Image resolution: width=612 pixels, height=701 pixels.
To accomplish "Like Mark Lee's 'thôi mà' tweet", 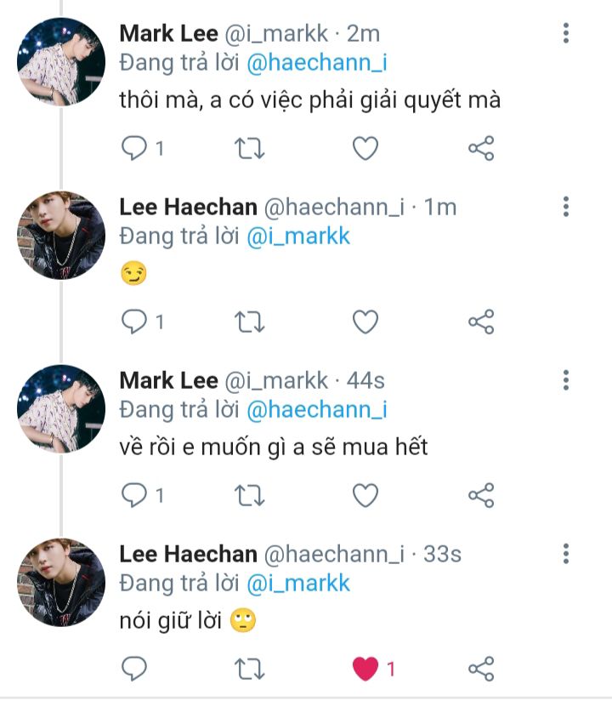I will (365, 149).
